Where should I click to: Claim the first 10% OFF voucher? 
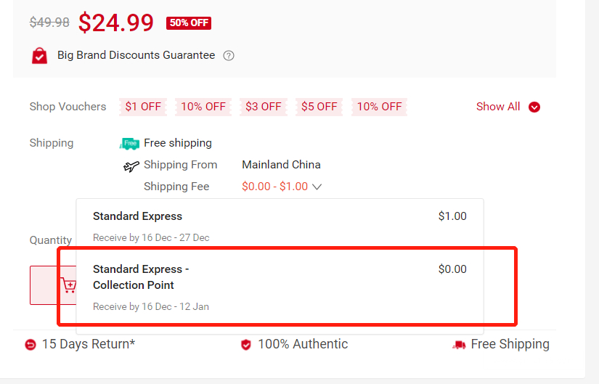[x=203, y=107]
